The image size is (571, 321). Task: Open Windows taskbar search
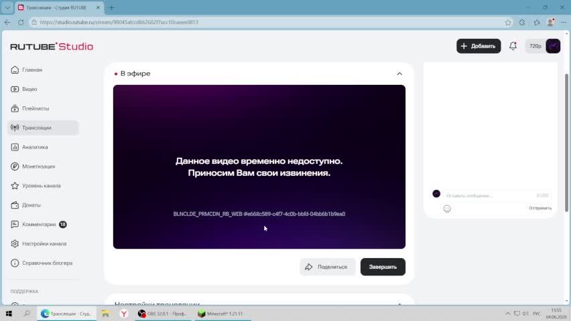[27, 314]
